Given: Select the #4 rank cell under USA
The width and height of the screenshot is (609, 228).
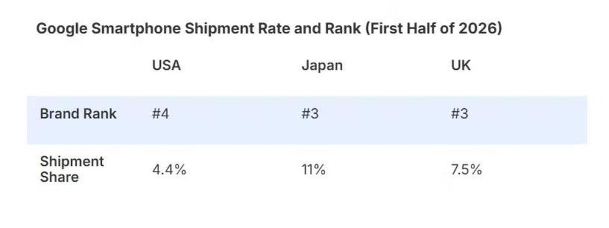Looking at the screenshot, I should (160, 114).
